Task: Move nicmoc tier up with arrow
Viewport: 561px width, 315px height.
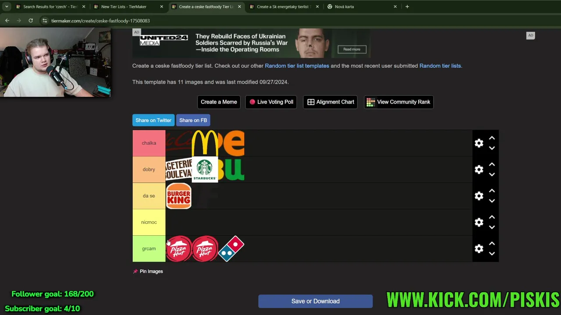Action: click(x=492, y=217)
